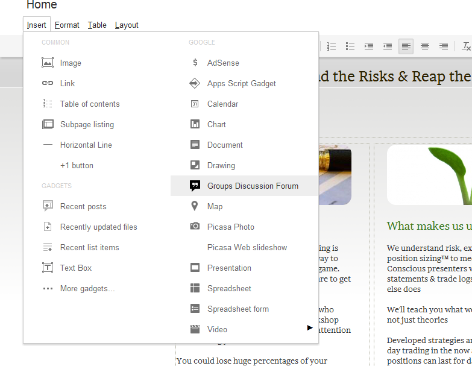Click the remove formatting icon
472x366 pixels.
tap(466, 46)
